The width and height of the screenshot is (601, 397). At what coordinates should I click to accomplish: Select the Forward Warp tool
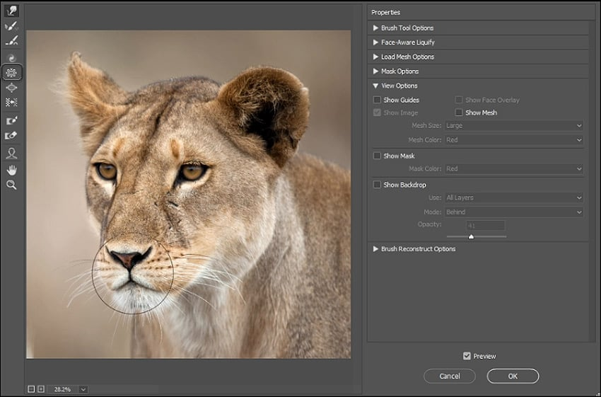[x=11, y=11]
